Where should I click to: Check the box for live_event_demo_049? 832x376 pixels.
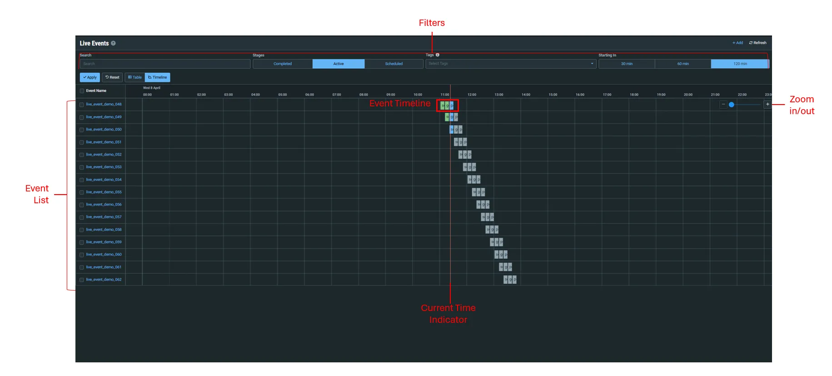(82, 117)
